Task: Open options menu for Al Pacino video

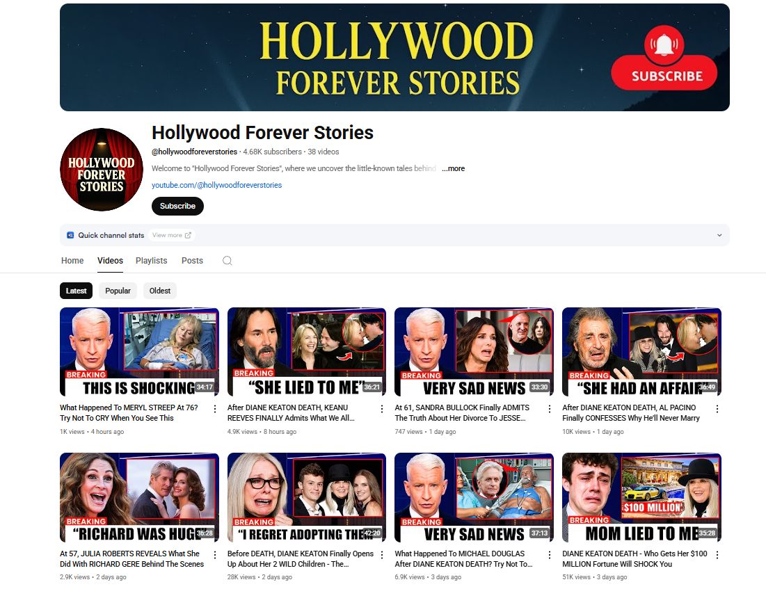Action: (x=717, y=409)
